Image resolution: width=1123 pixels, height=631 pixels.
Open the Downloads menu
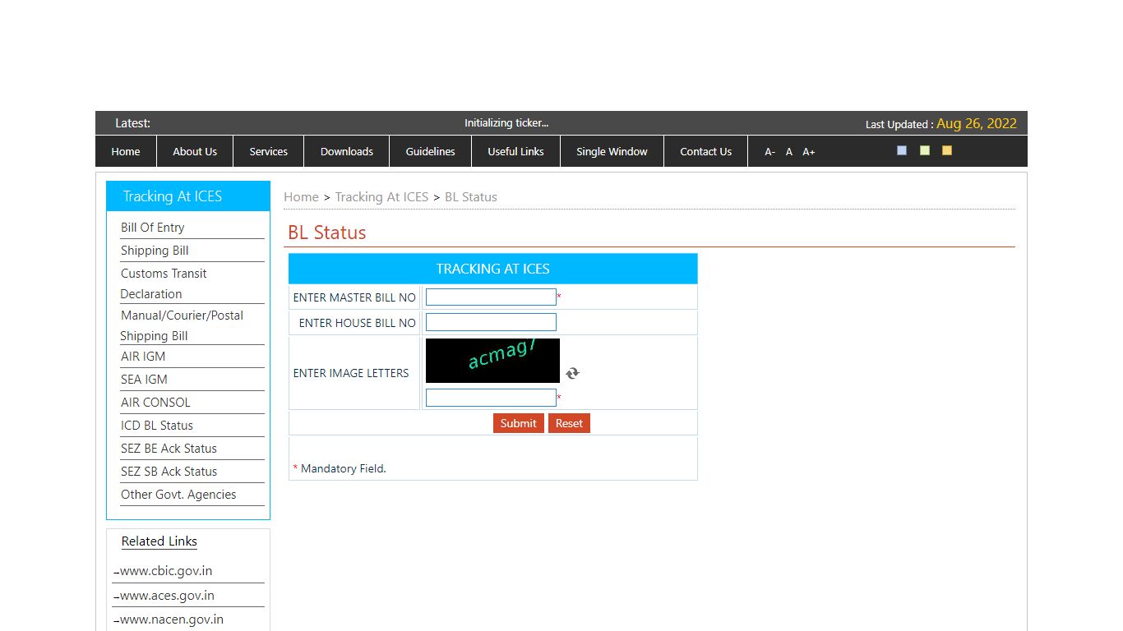(347, 151)
